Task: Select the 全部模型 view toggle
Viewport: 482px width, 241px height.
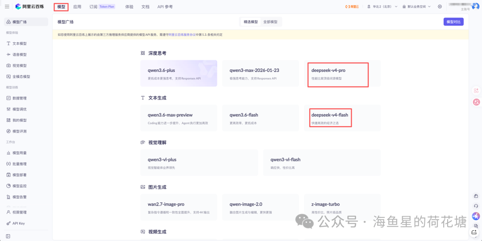Action: 270,22
